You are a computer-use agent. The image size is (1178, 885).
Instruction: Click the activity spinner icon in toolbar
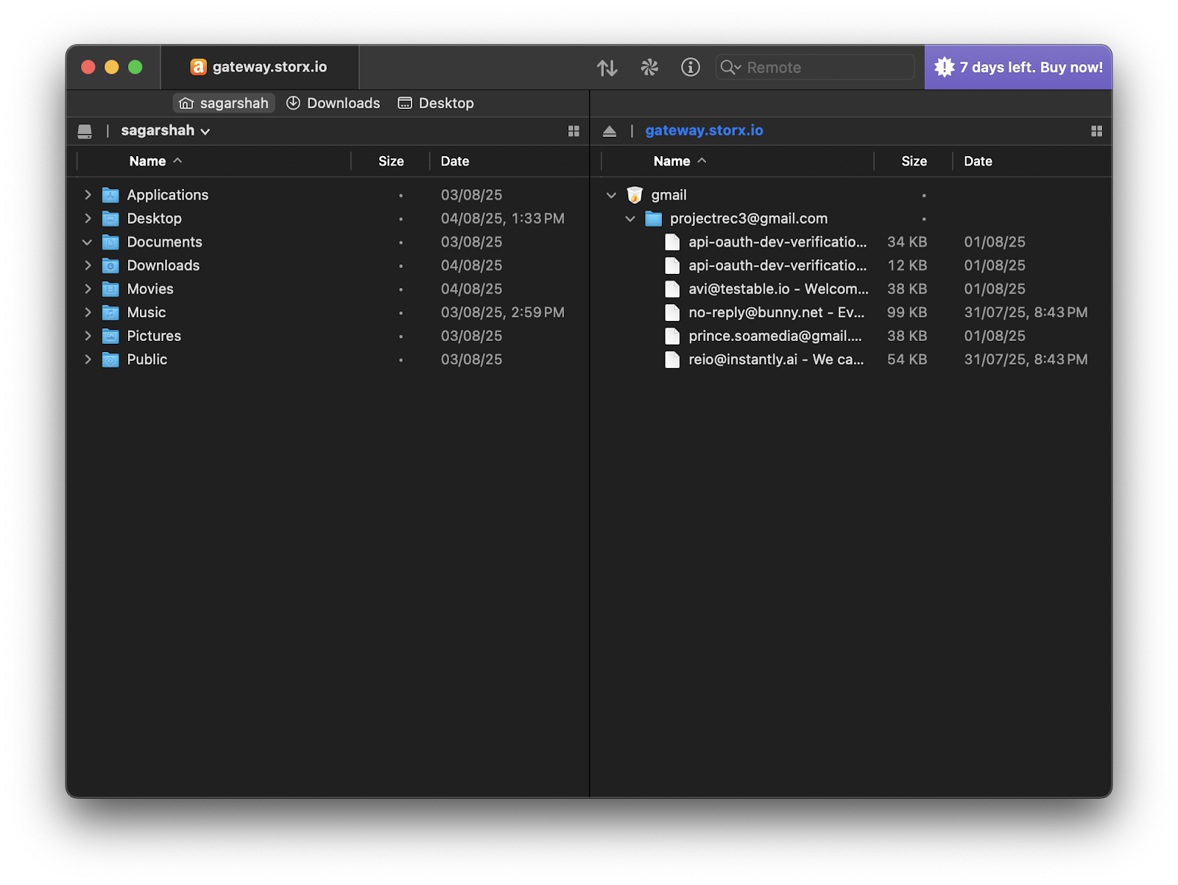pos(649,68)
